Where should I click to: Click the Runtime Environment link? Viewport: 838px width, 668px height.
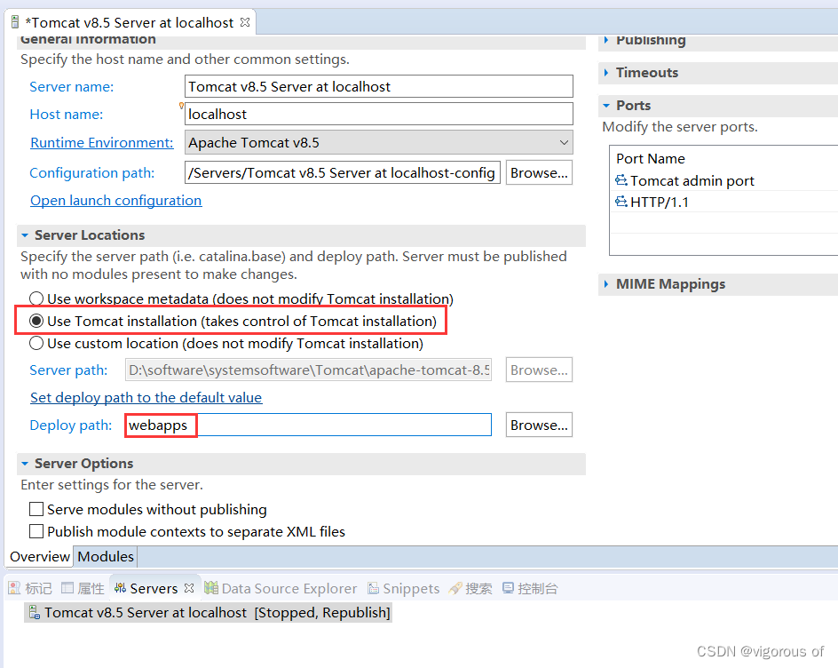click(x=101, y=143)
